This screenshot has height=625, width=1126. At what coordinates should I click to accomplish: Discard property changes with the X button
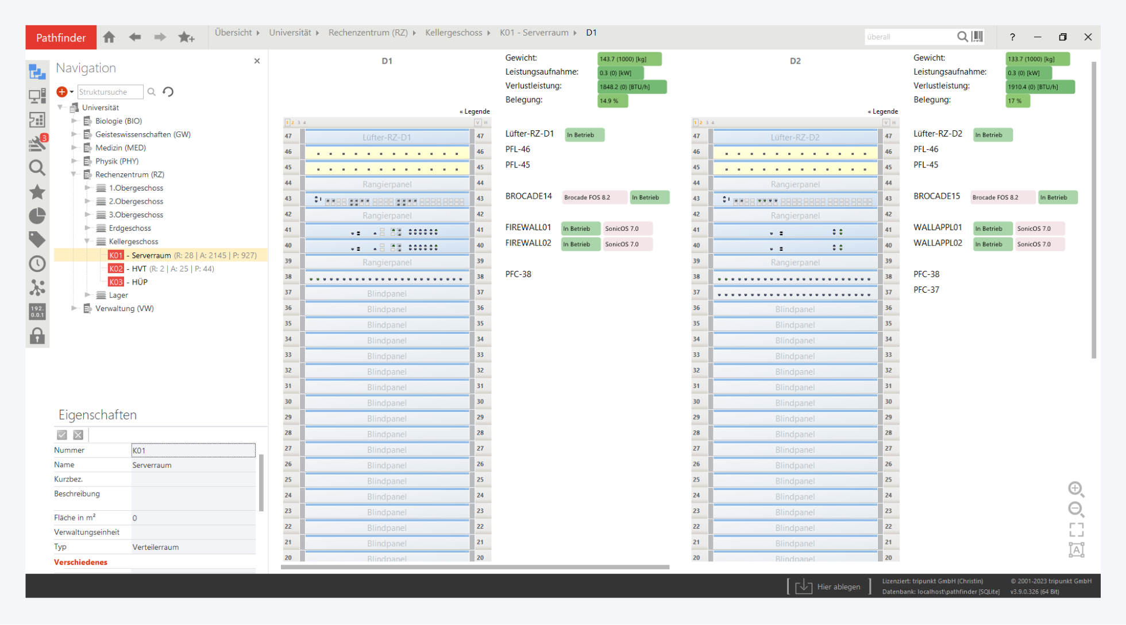(x=79, y=435)
